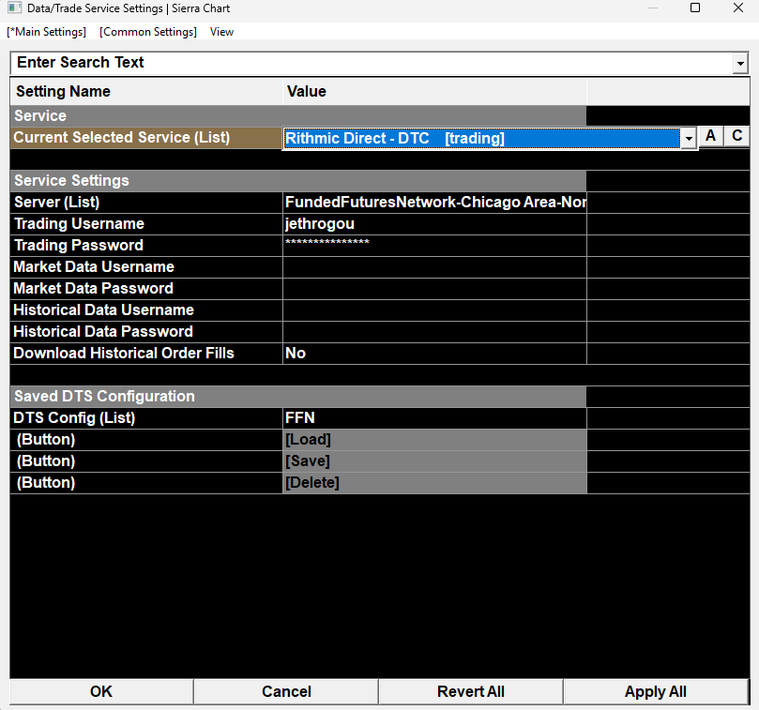
Task: Click the [Delete] configuration button
Action: [434, 483]
